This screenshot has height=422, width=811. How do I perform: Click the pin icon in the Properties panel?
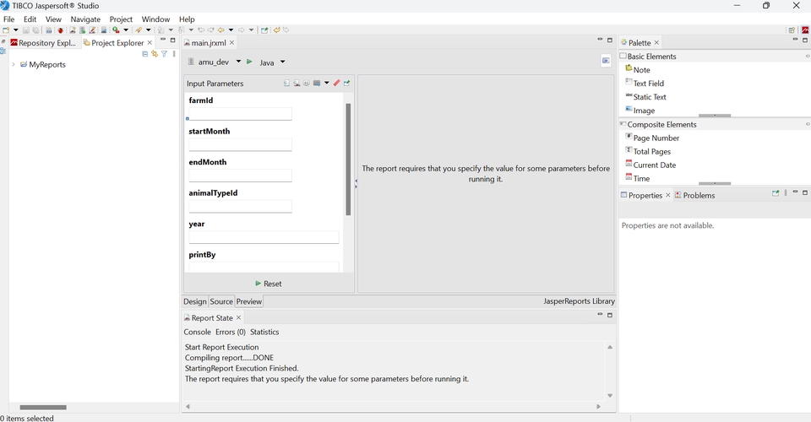point(776,193)
